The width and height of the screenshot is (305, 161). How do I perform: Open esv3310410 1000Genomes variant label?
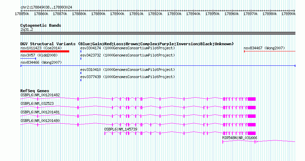[127, 70]
